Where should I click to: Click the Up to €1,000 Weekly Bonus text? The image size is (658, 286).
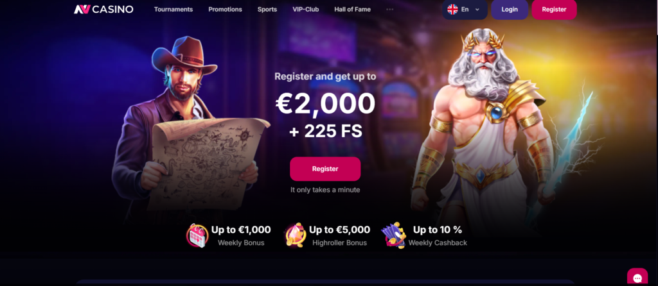[241, 236]
